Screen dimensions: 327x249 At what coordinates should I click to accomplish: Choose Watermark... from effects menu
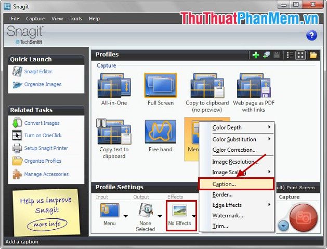(237, 215)
